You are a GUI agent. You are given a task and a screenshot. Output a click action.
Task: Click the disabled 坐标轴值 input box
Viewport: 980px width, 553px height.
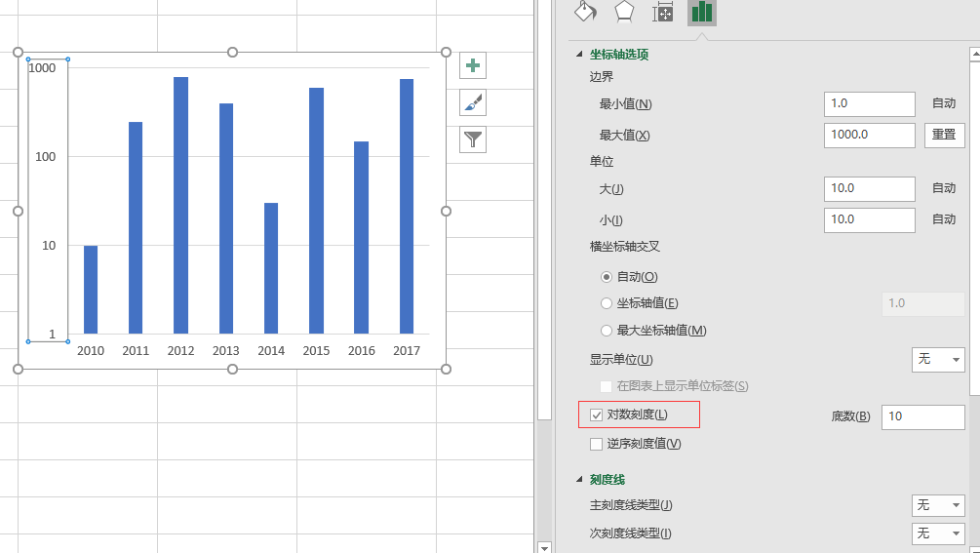[x=923, y=303]
